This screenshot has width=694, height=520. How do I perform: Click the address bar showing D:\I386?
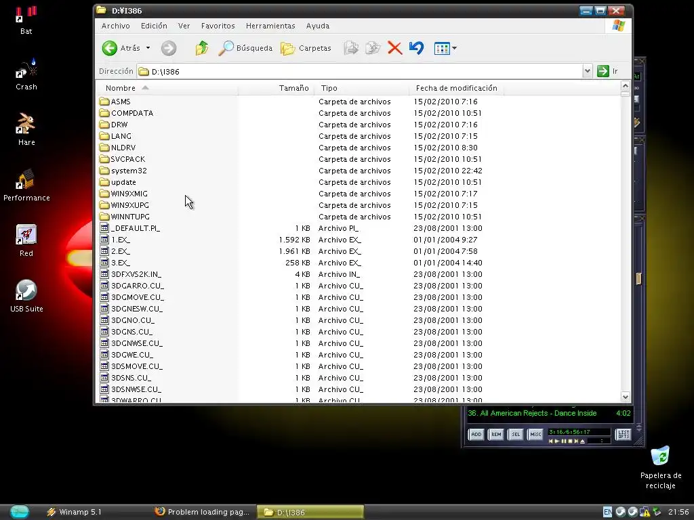point(359,71)
